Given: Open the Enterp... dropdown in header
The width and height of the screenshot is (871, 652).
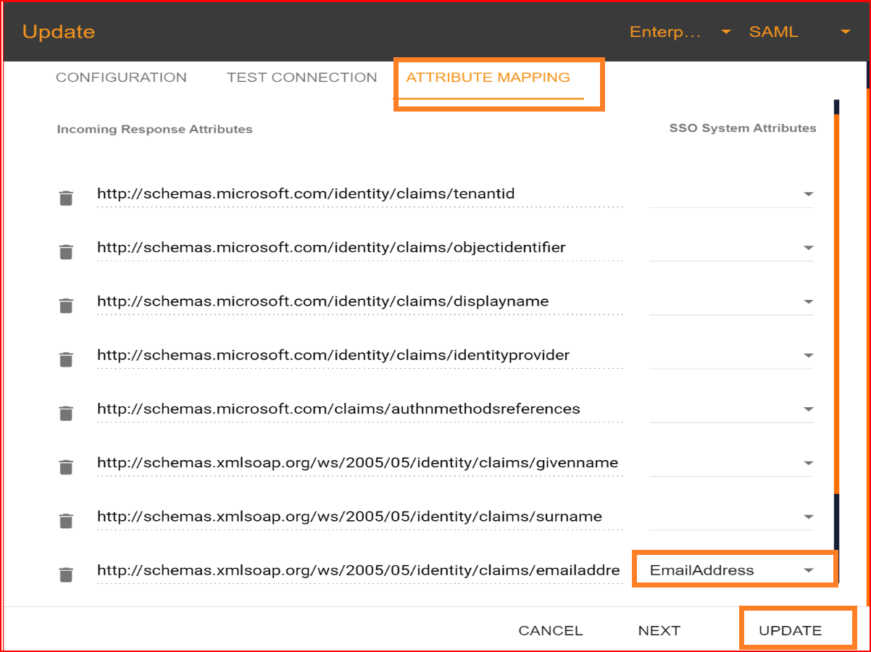Looking at the screenshot, I should coord(680,32).
